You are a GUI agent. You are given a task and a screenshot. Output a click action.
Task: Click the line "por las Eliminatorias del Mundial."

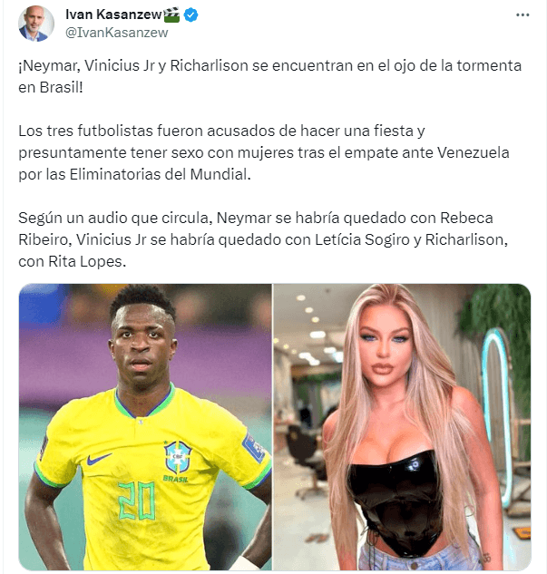(134, 175)
